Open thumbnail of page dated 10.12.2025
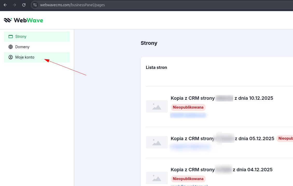This screenshot has height=186, width=293. click(x=157, y=106)
